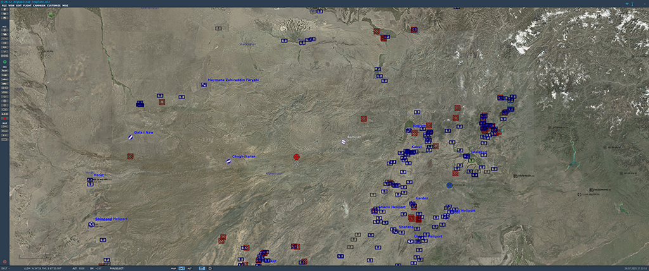Click the green Fly Mission button in left toolbar
This screenshot has width=649, height=271.
4,63
